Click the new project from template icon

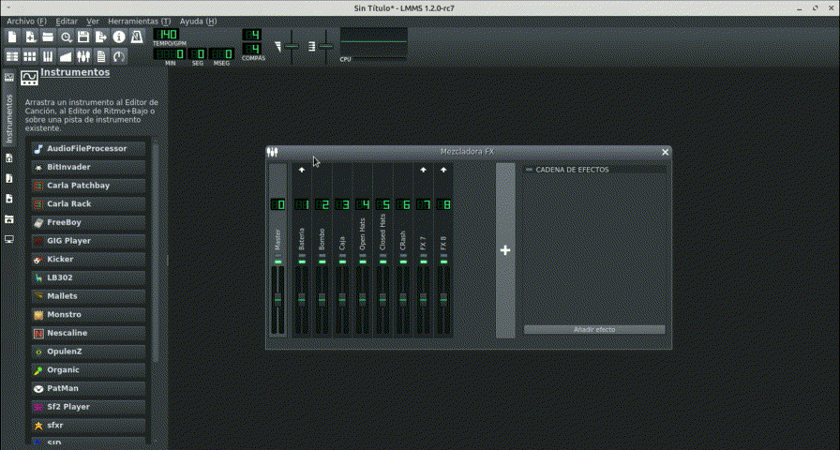point(31,37)
